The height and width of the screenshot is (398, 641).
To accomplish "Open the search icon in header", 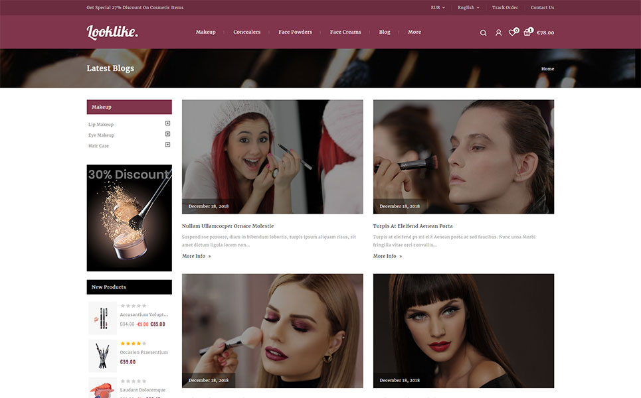I will pyautogui.click(x=483, y=33).
